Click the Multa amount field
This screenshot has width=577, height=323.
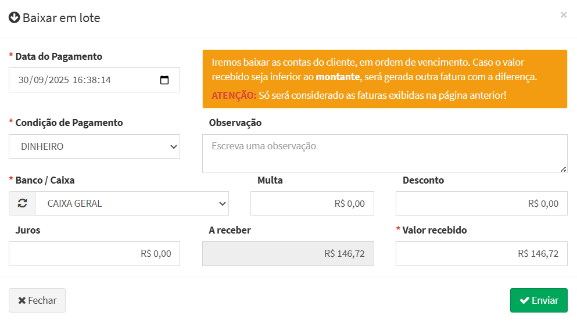pos(312,203)
